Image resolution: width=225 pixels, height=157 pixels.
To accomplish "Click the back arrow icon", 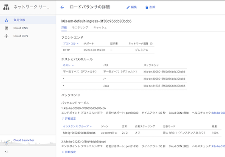I will click(62, 7).
